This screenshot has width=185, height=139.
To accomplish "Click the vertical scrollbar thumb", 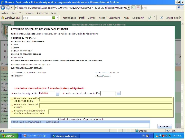I will click(182, 54).
